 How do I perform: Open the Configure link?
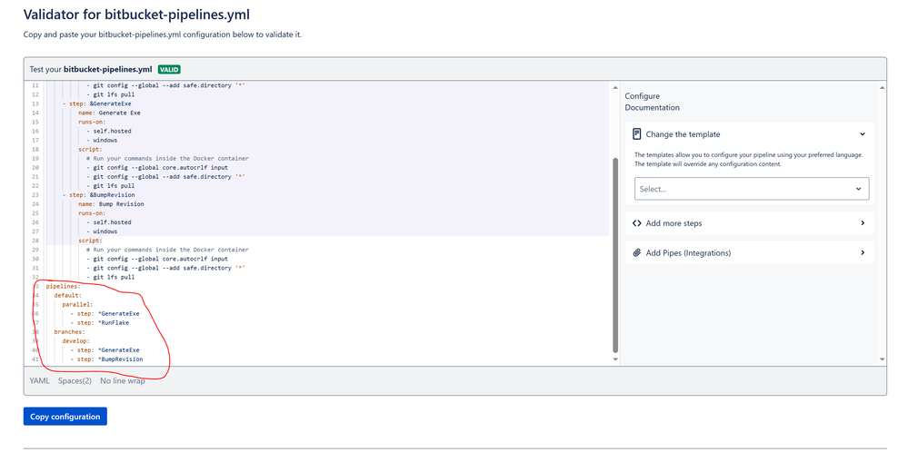(643, 96)
